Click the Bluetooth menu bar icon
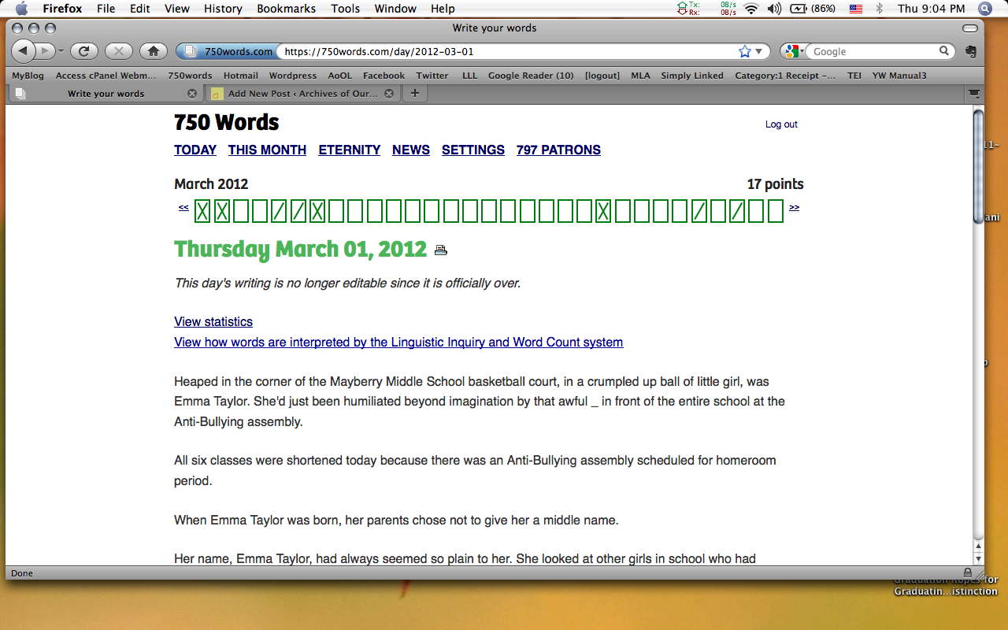This screenshot has height=630, width=1008. point(880,9)
